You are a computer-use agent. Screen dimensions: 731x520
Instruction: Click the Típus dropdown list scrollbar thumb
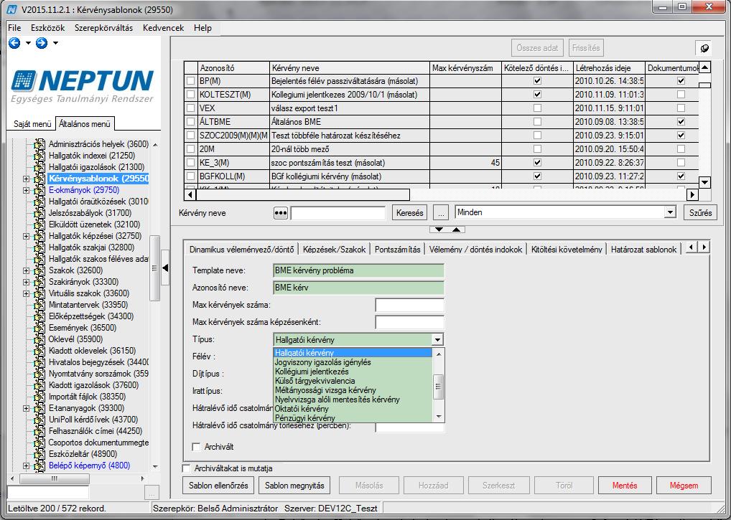tap(438, 387)
